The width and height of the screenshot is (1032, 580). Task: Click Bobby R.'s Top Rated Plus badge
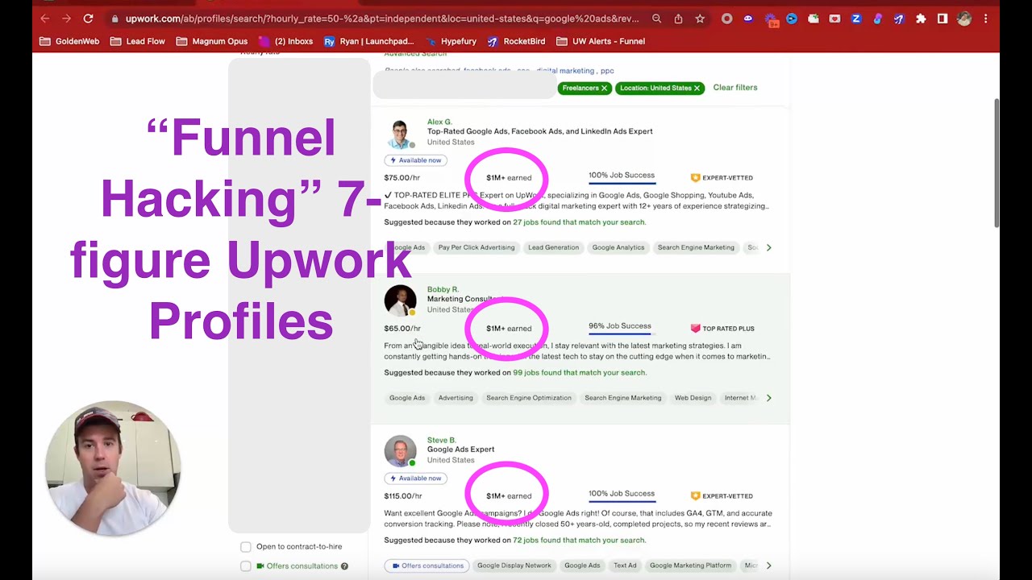click(x=722, y=329)
